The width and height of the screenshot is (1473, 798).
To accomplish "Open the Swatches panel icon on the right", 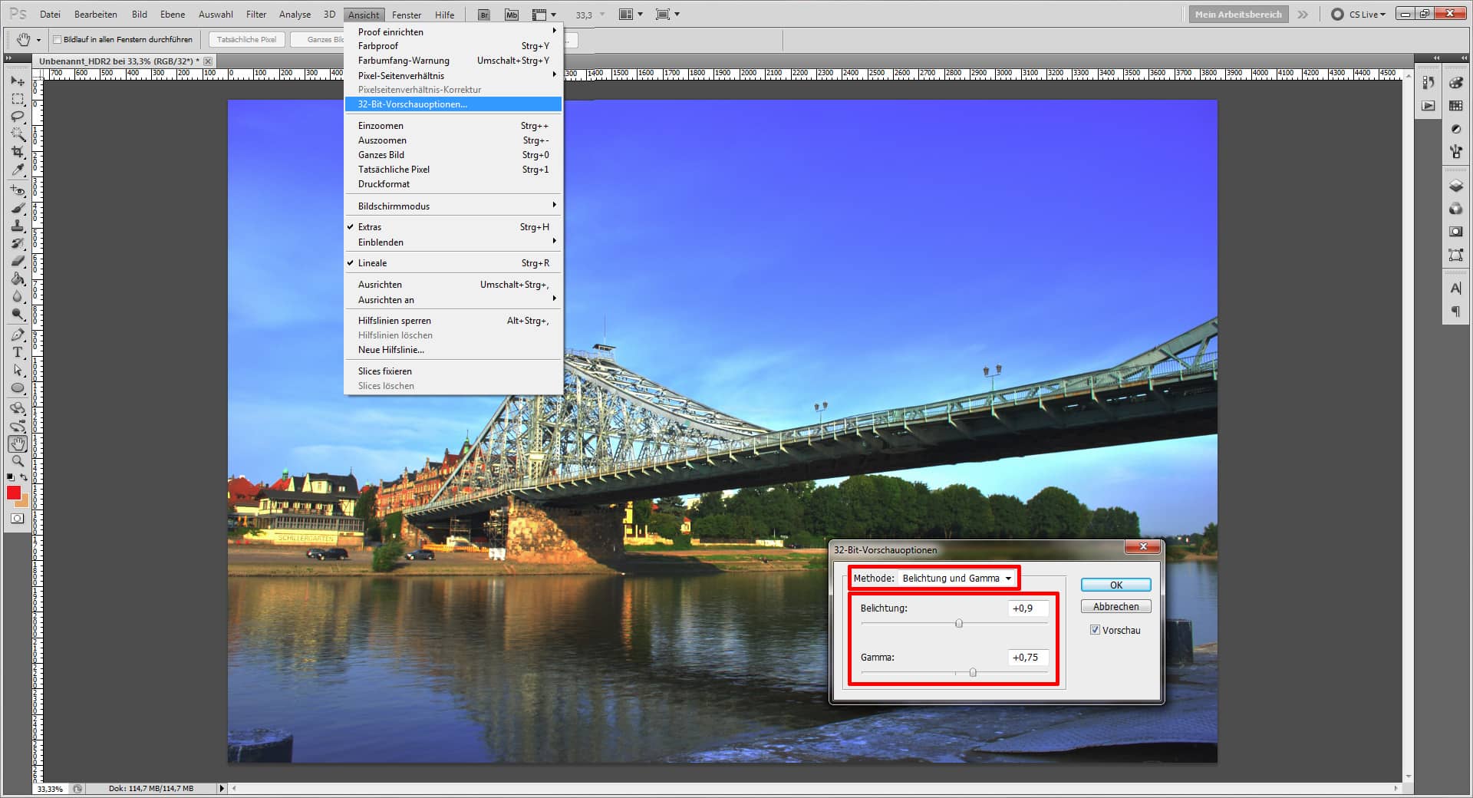I will tap(1455, 106).
